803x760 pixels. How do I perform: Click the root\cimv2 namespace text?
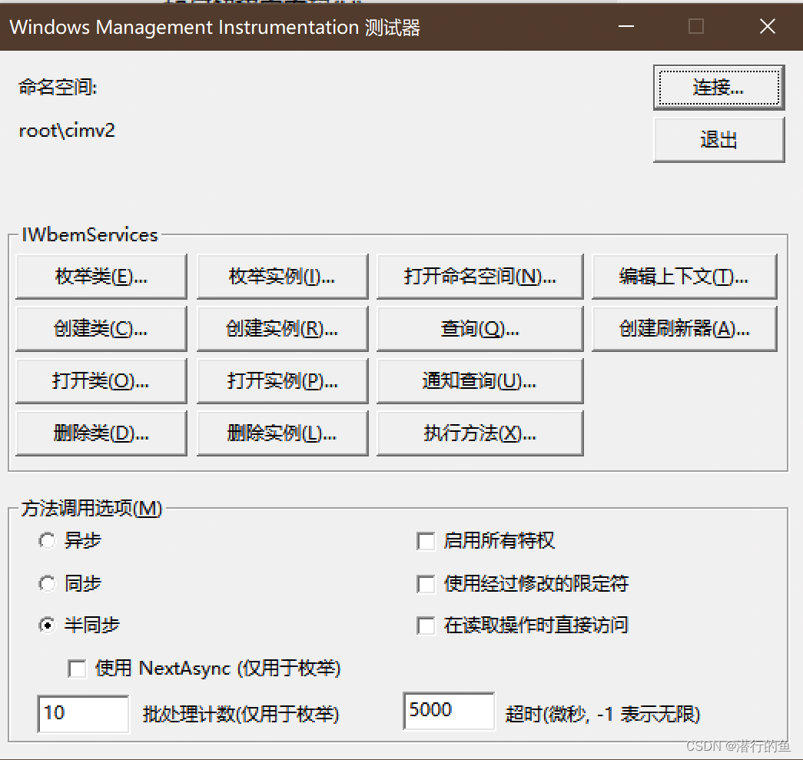[x=67, y=131]
